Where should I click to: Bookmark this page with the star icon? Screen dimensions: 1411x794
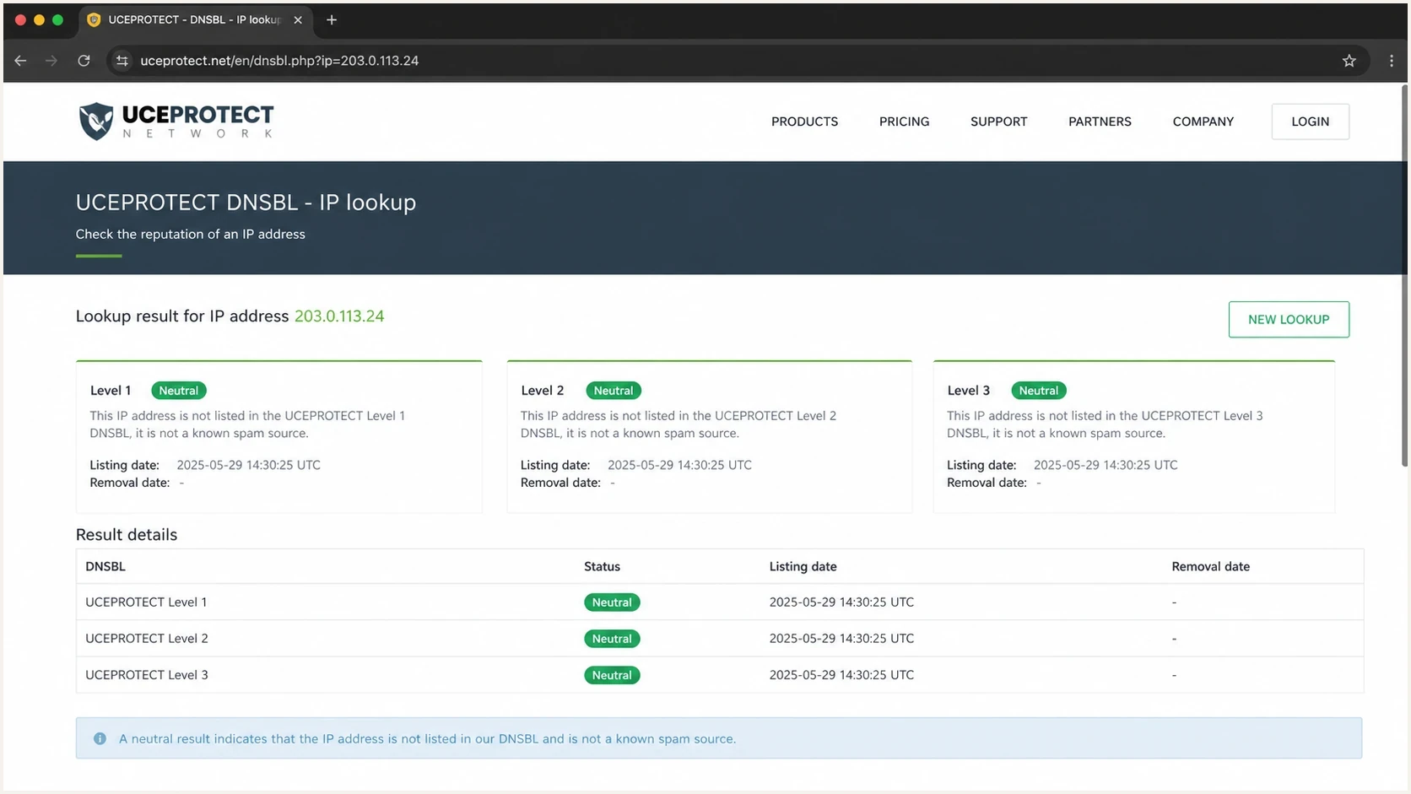pyautogui.click(x=1349, y=61)
